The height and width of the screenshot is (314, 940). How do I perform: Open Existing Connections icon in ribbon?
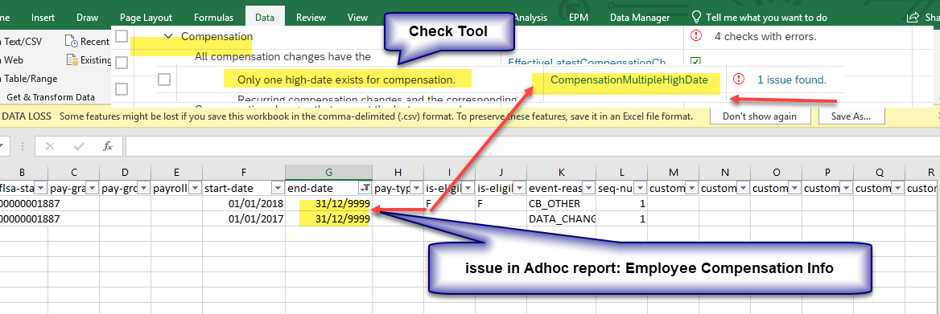(72, 59)
